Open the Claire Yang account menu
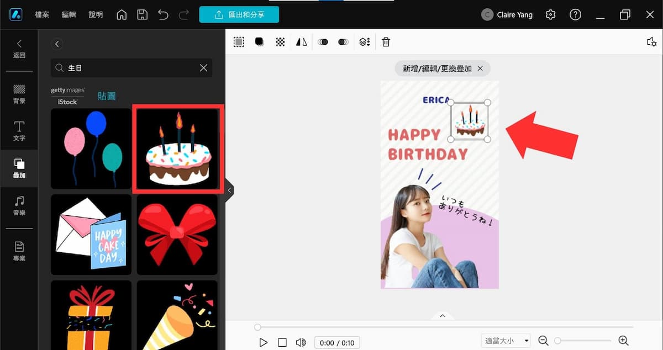This screenshot has height=350, width=663. [507, 15]
